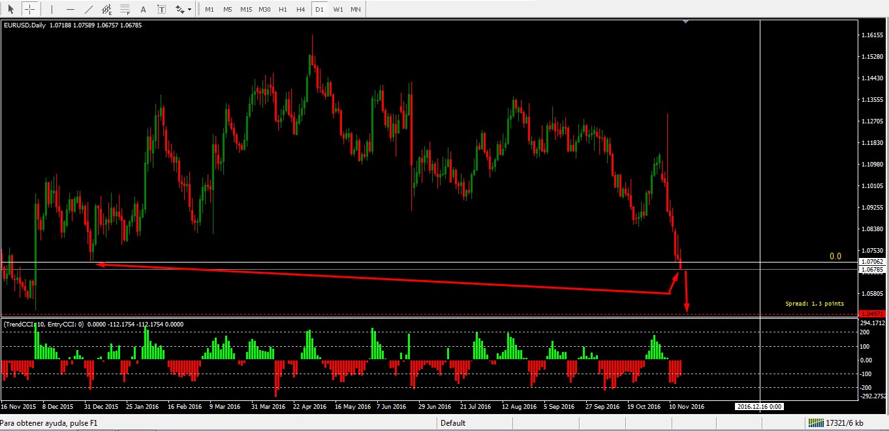Viewport: 889px width, 431px height.
Task: Select the Fibonacci retracement tool
Action: 124,8
